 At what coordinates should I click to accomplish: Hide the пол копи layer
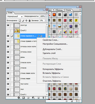pyautogui.click(x=8, y=84)
